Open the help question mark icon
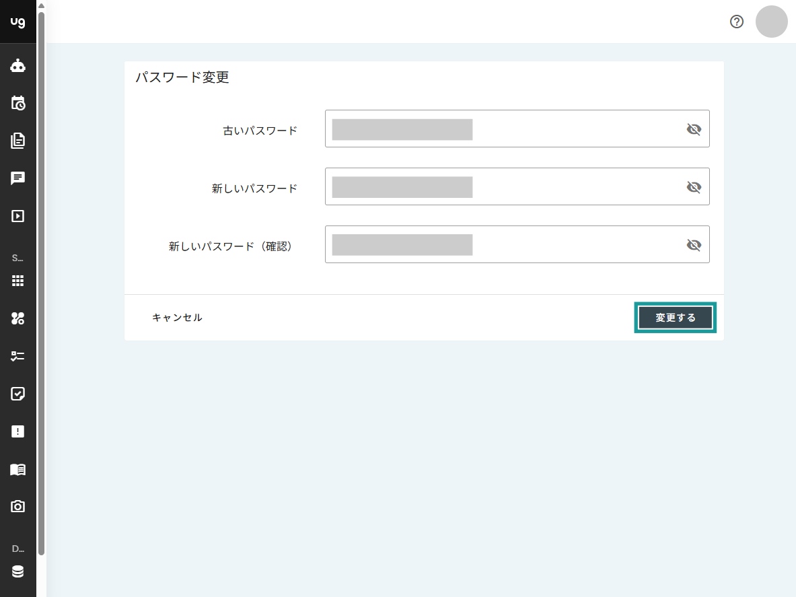Image resolution: width=796 pixels, height=597 pixels. [x=736, y=22]
